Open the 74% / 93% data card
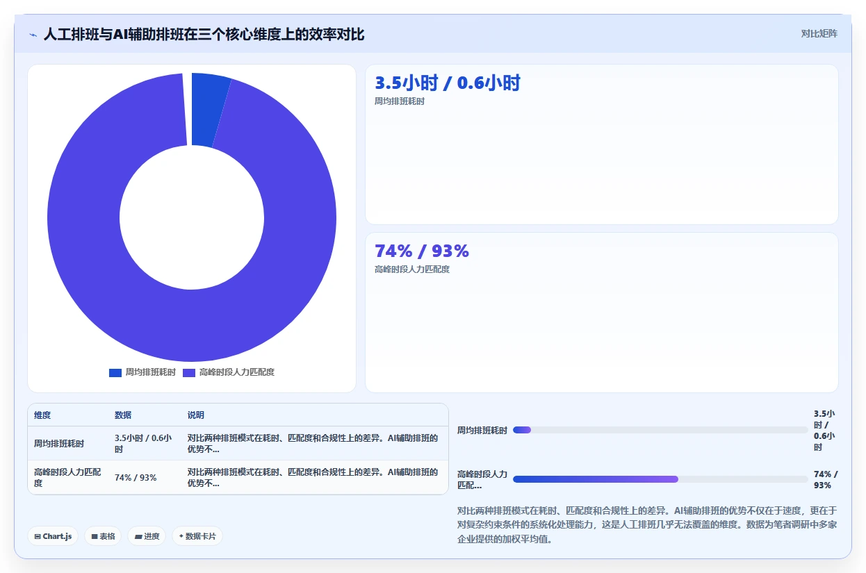The width and height of the screenshot is (866, 573). click(x=602, y=313)
